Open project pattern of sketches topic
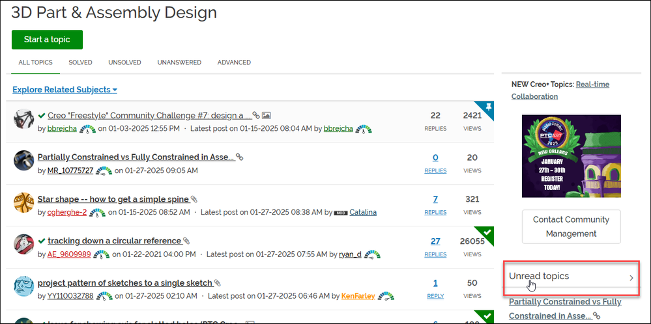Viewport: 651px width, 324px height. click(x=125, y=283)
